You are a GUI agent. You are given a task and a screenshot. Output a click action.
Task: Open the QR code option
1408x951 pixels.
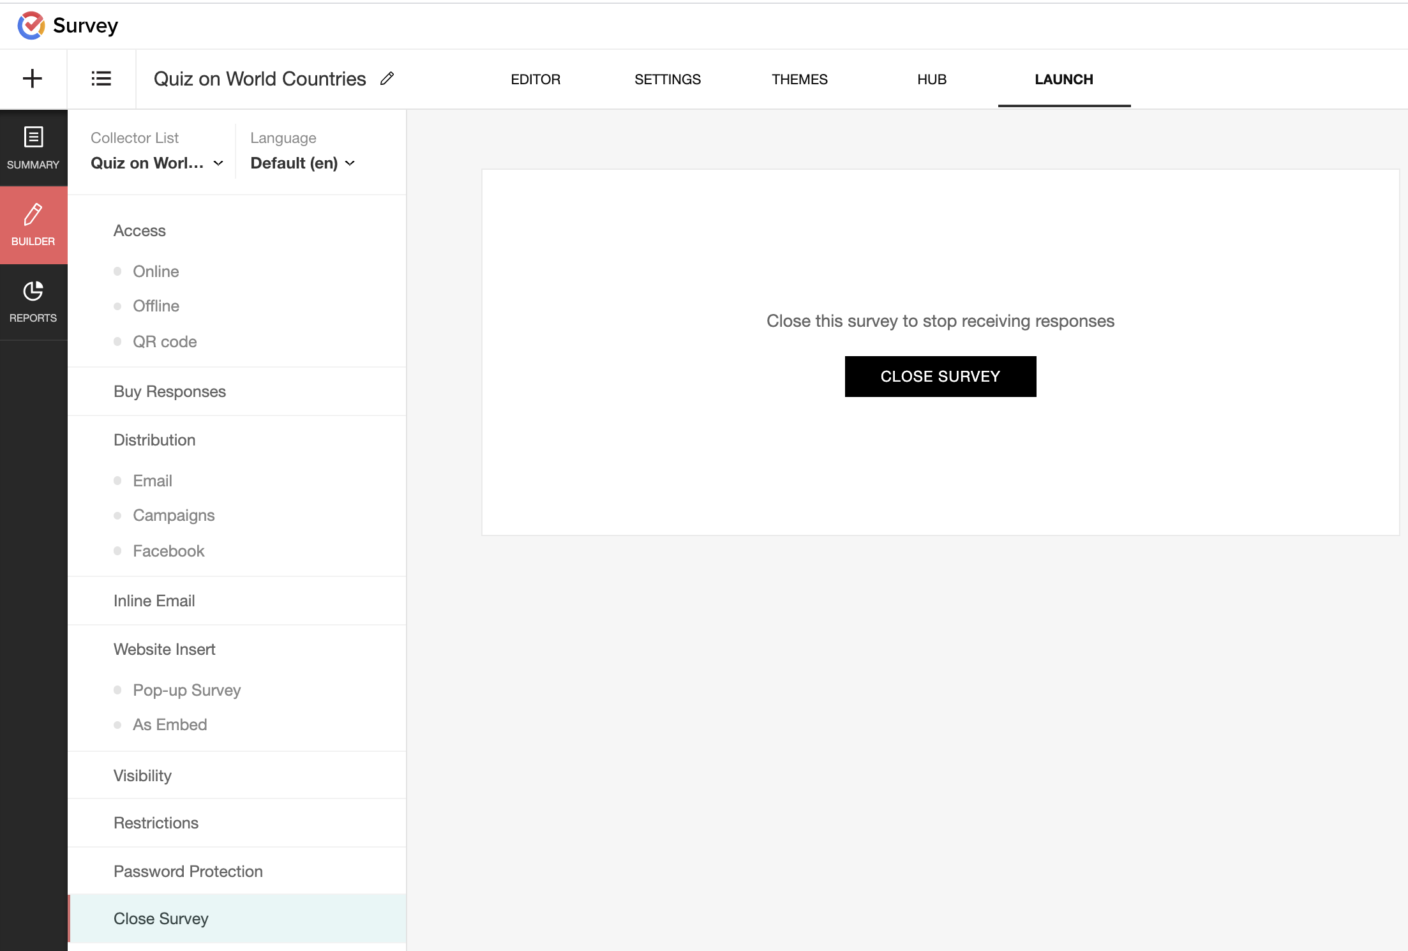165,341
